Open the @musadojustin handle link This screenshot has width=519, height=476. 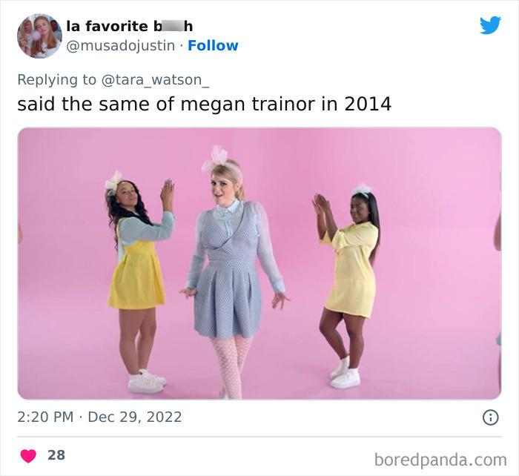[120, 46]
